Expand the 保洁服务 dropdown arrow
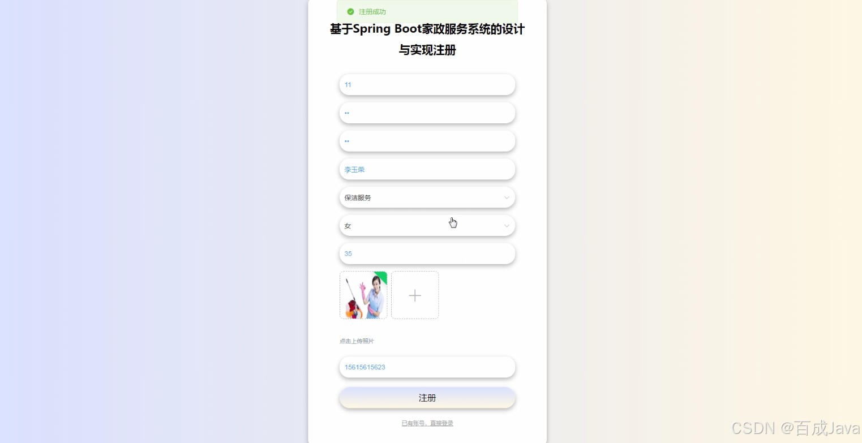The height and width of the screenshot is (443, 862). click(507, 197)
